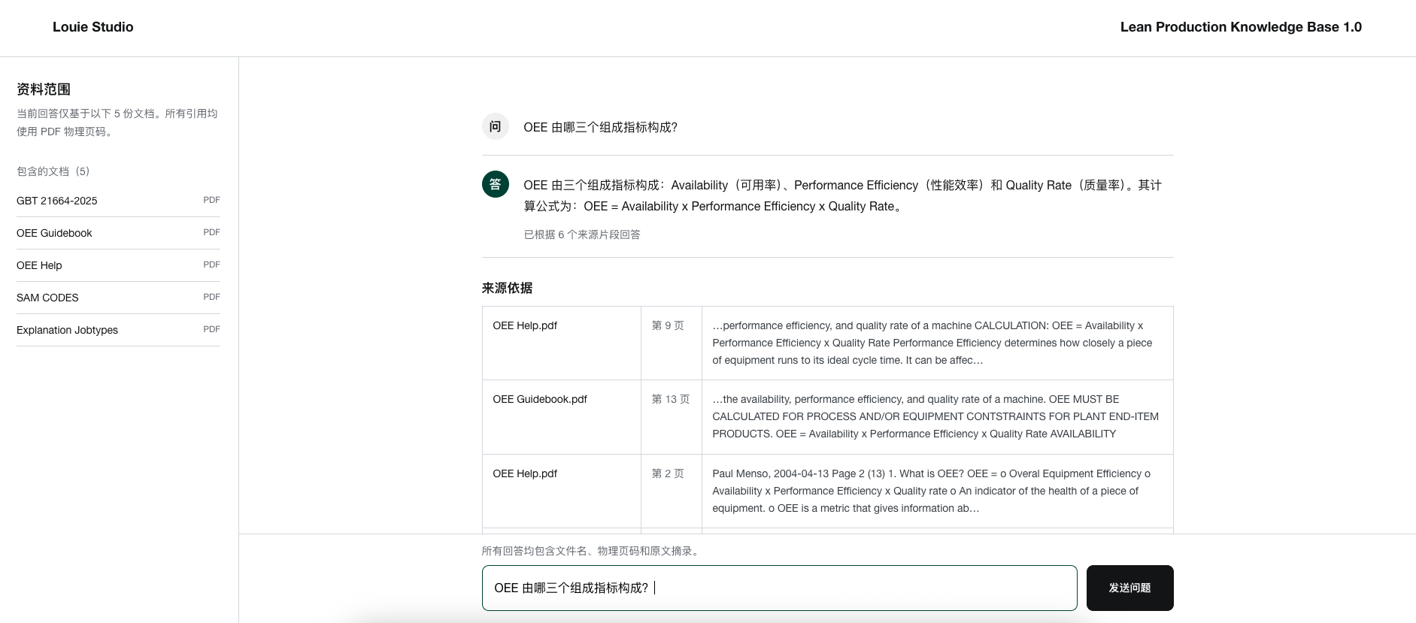Select OEE Help in document list
Screen dimensions: 1416x623
click(x=118, y=265)
